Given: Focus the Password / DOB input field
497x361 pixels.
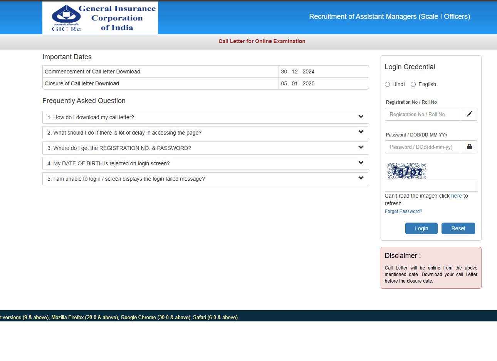Looking at the screenshot, I should (x=423, y=147).
